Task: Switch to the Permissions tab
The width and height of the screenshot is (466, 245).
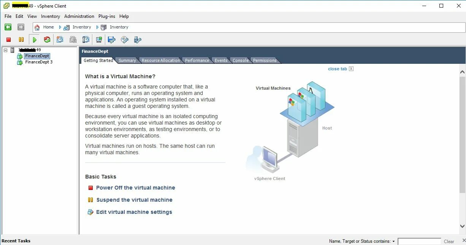Action: (265, 60)
